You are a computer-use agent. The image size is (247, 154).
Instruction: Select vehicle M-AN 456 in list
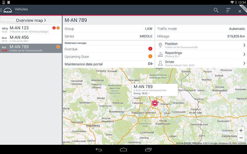coord(31,39)
